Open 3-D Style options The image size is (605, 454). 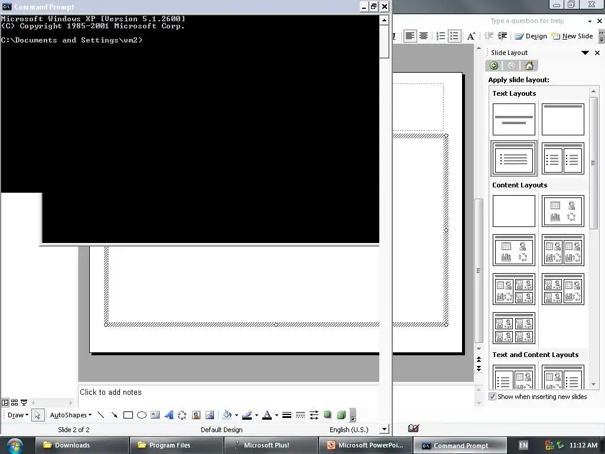[x=341, y=415]
